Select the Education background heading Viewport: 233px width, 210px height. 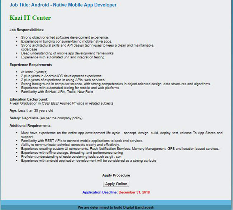pyautogui.click(x=29, y=99)
